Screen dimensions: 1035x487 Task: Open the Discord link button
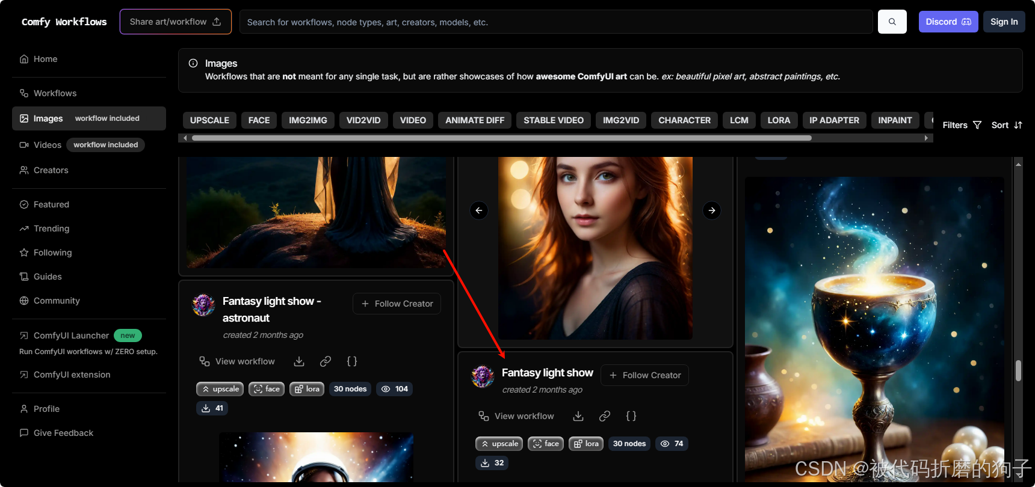pos(948,22)
